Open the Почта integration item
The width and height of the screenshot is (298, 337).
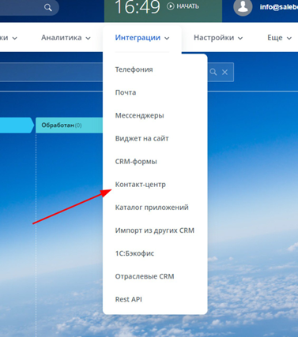tap(126, 92)
